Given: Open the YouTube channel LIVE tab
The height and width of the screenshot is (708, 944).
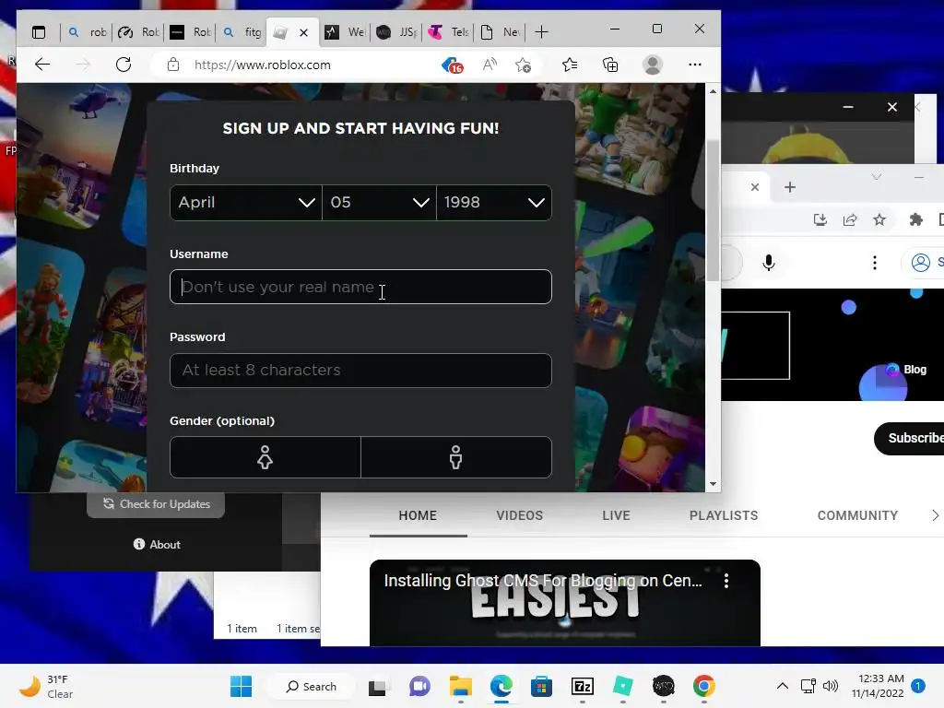Looking at the screenshot, I should [x=616, y=516].
